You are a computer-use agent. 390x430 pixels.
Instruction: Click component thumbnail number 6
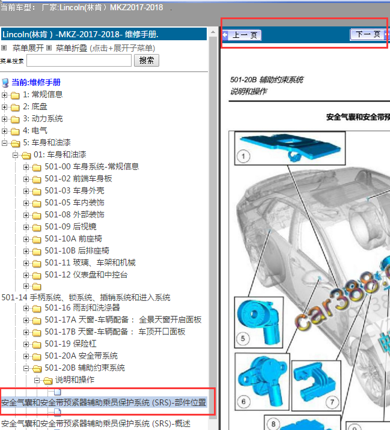pyautogui.click(x=262, y=381)
